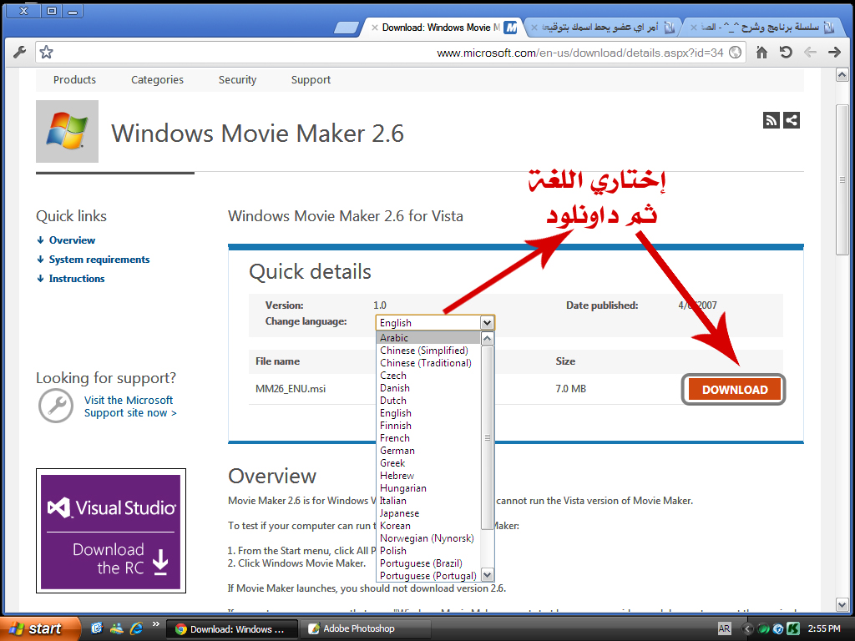This screenshot has height=641, width=855.
Task: Open the Categories menu
Action: pos(157,79)
